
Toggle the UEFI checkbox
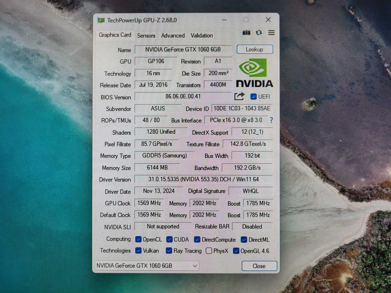point(254,97)
